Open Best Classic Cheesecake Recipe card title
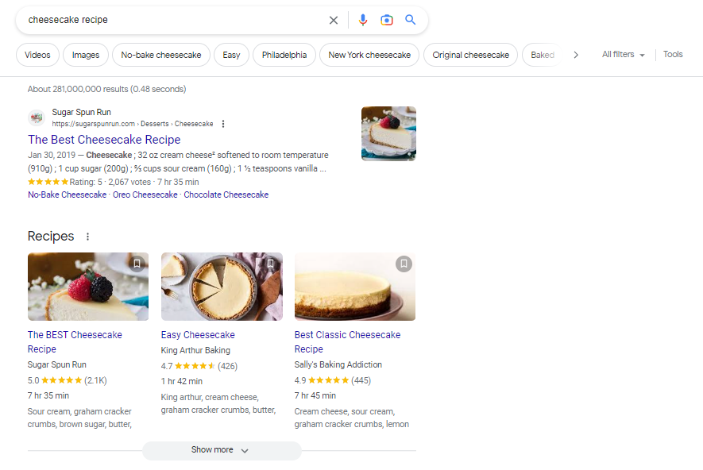 tap(347, 342)
